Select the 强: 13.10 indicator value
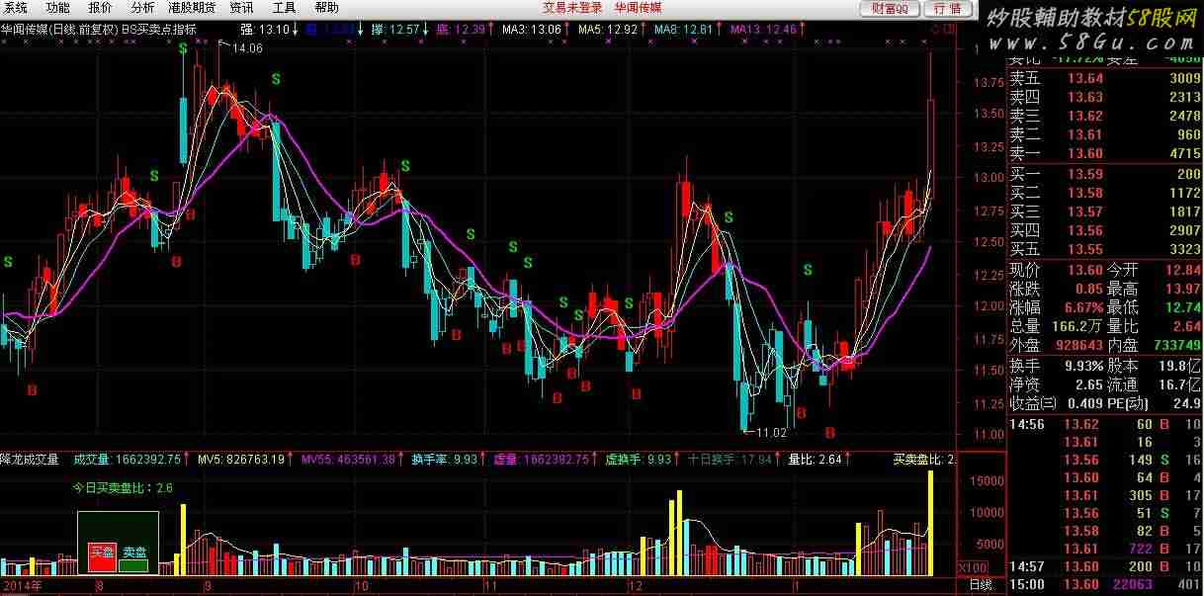Screen dimensions: 1204x596 point(265,30)
